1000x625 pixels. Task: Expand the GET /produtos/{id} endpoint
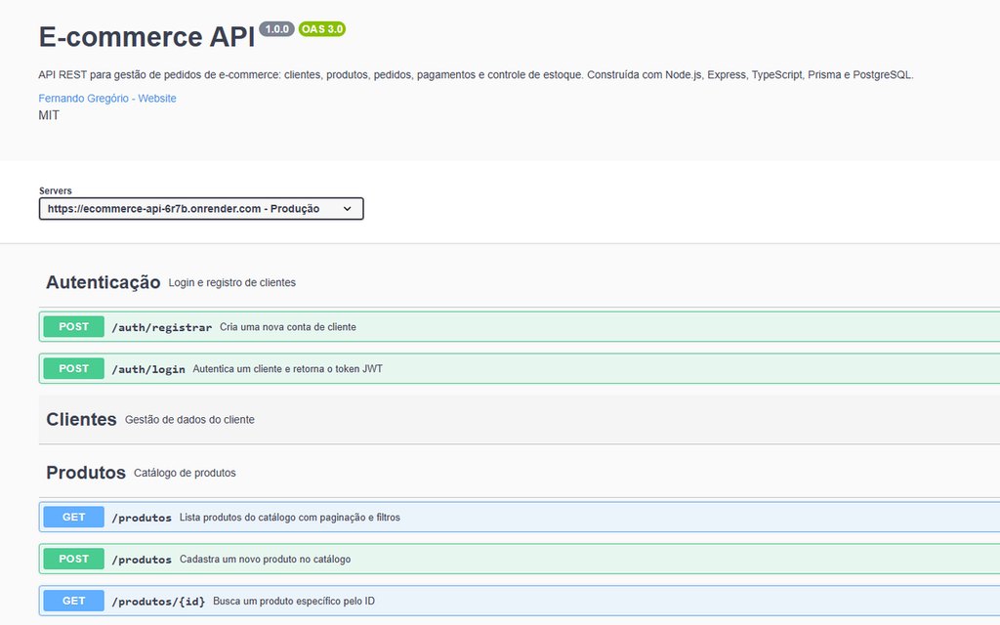[520, 601]
